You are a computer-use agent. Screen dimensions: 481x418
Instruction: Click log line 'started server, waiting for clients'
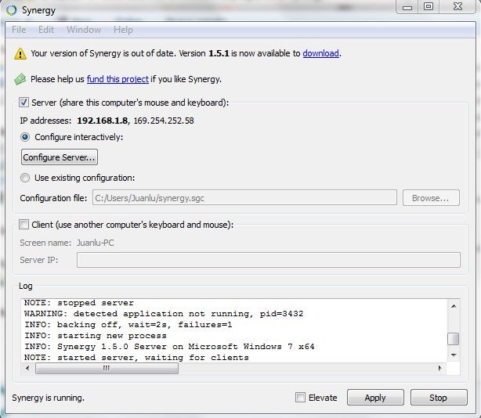tap(136, 358)
